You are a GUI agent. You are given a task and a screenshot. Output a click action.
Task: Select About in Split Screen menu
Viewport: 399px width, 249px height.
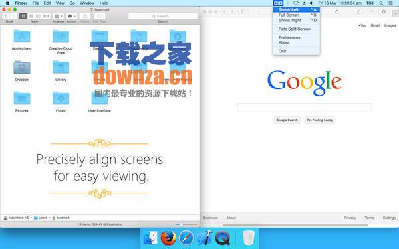coord(296,42)
